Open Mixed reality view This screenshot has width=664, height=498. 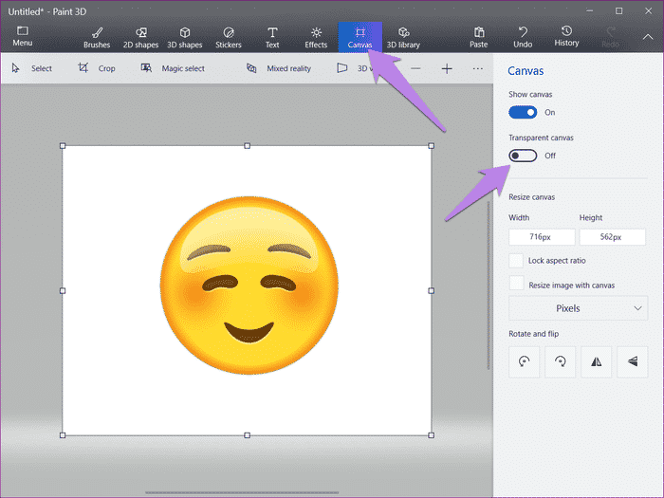[279, 68]
